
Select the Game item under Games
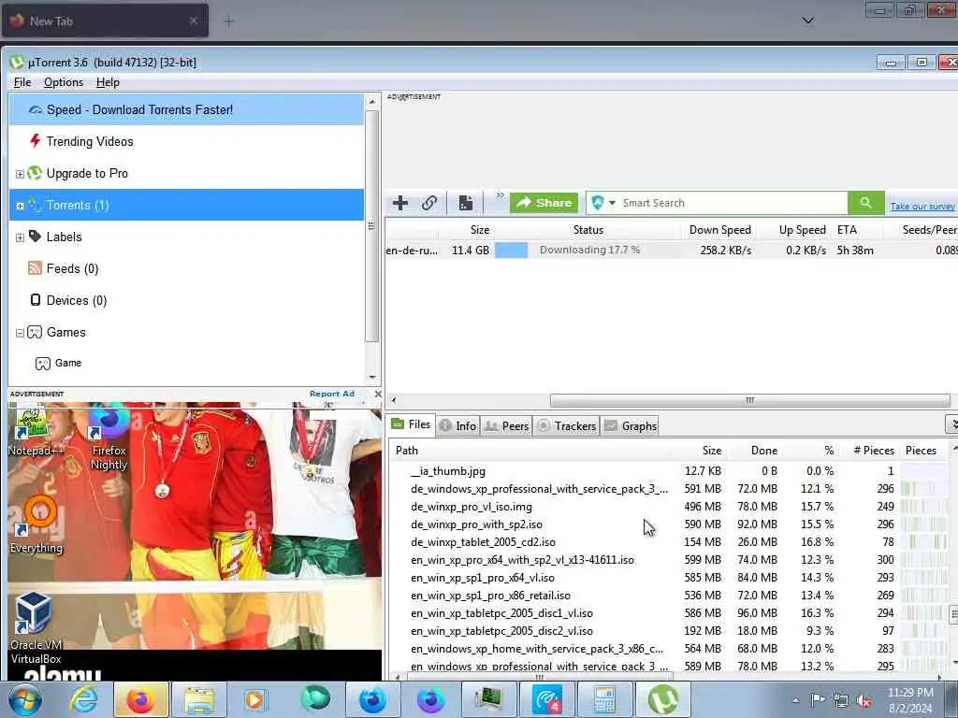coord(67,364)
